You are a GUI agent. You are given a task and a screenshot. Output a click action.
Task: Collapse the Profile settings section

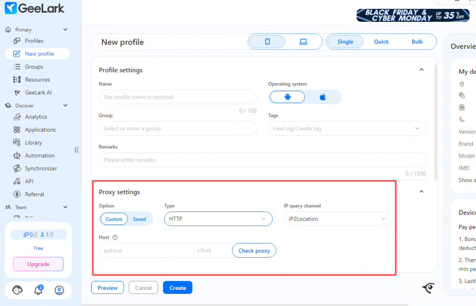pos(422,70)
